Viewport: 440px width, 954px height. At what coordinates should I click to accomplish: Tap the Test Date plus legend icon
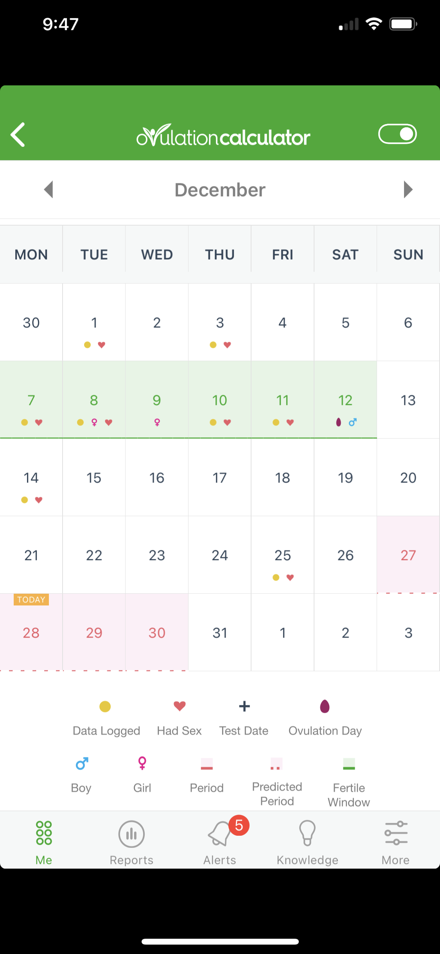[244, 706]
